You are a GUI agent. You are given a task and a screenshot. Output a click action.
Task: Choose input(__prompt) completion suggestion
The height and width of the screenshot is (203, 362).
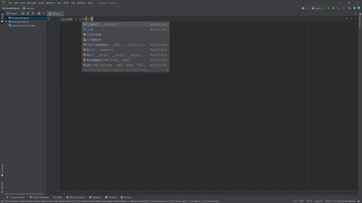(x=126, y=24)
